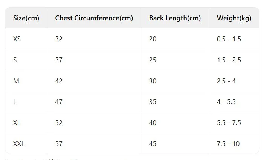Select the S size cell
The width and height of the screenshot is (267, 160).
(15, 60)
